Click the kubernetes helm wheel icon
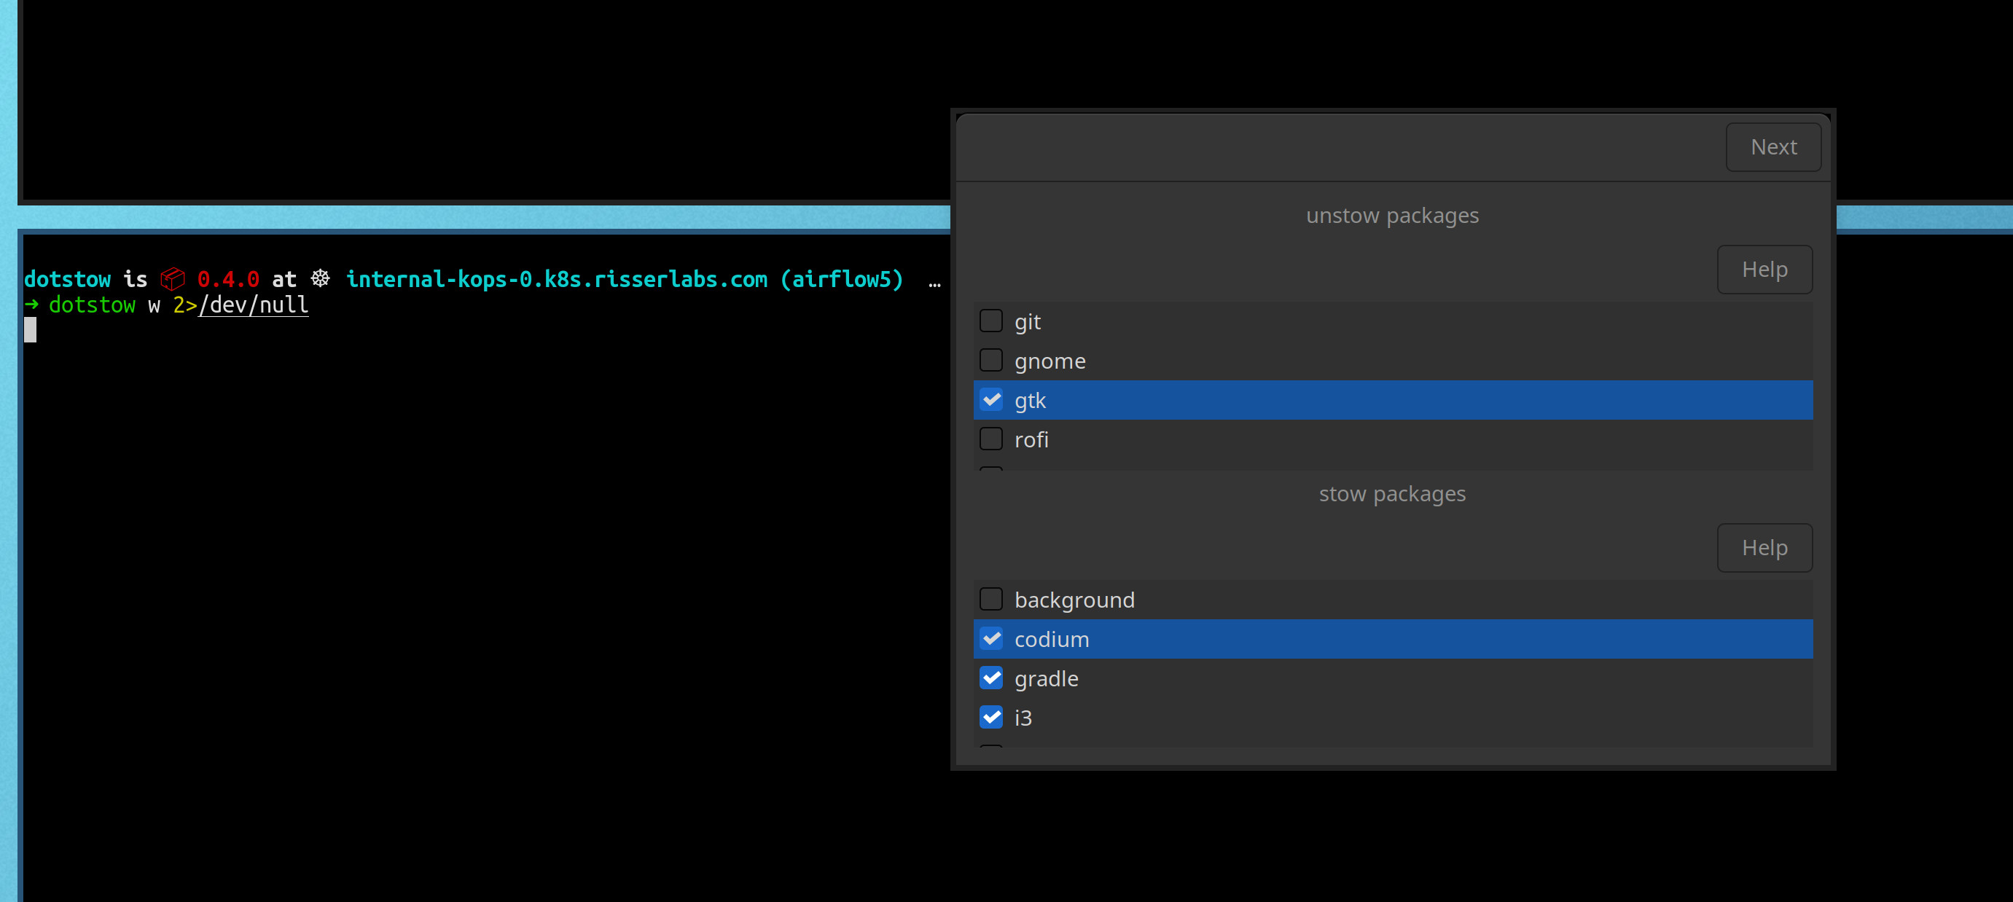 321,278
